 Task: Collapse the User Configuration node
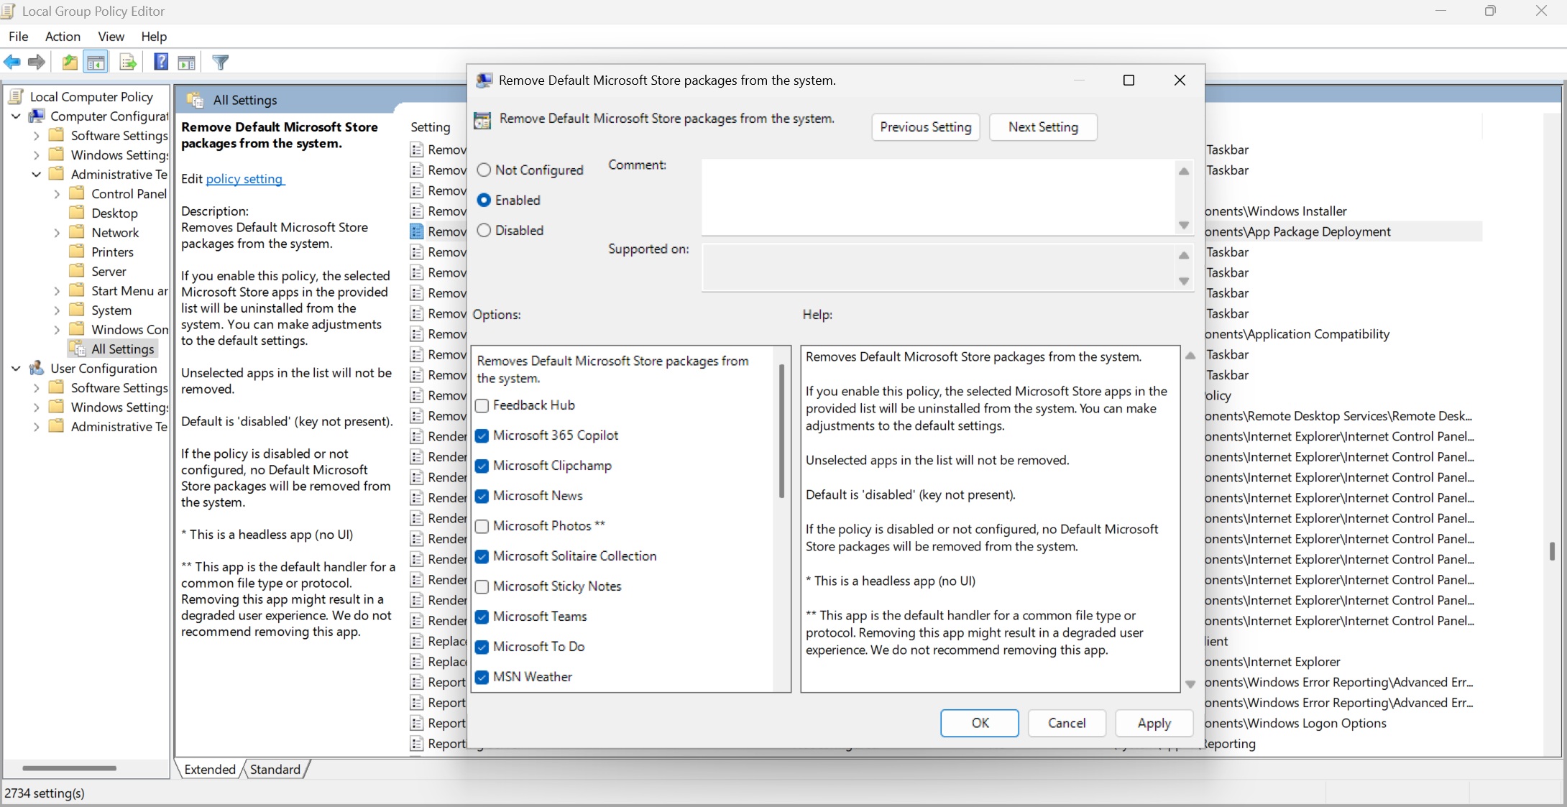point(16,369)
